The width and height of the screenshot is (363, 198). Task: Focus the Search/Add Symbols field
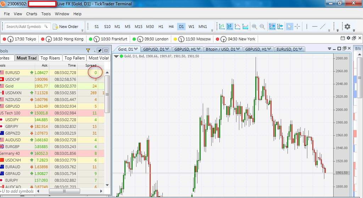(27, 27)
